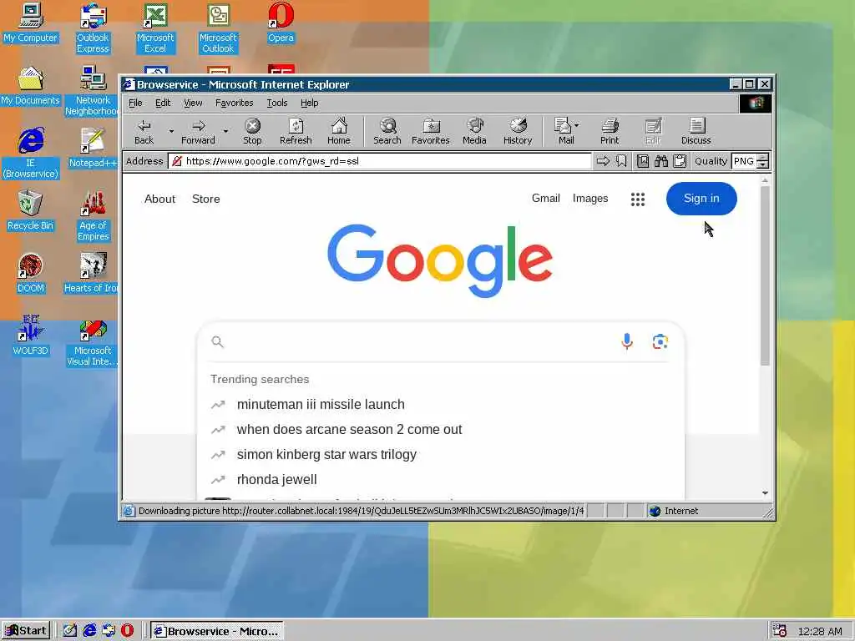Click the Go arrow beside address bar
This screenshot has height=641, width=855.
click(x=603, y=161)
